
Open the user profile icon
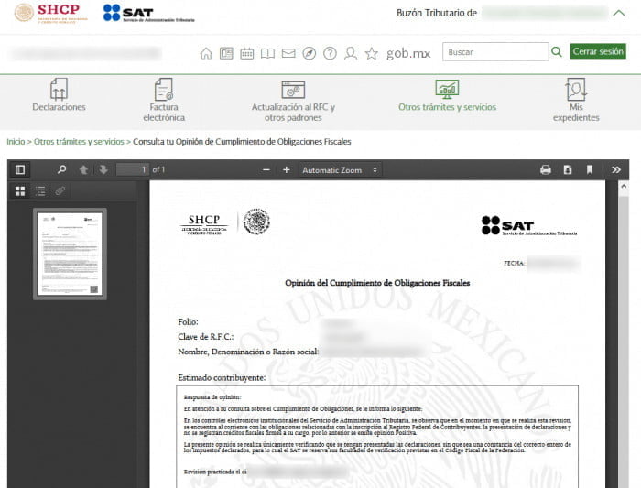[351, 53]
